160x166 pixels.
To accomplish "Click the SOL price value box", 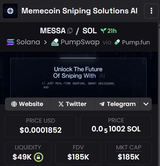I will [116, 126].
